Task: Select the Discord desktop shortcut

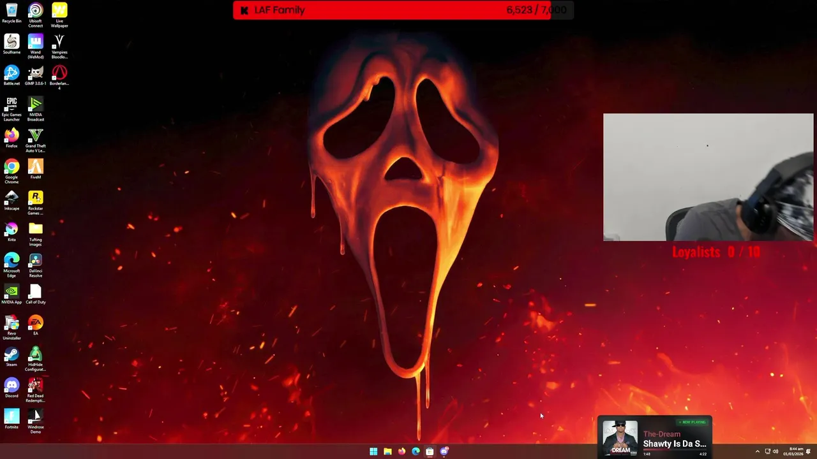Action: [11, 388]
